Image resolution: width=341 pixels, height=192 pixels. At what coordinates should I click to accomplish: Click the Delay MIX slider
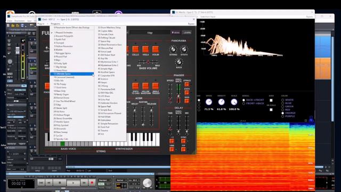186,125
